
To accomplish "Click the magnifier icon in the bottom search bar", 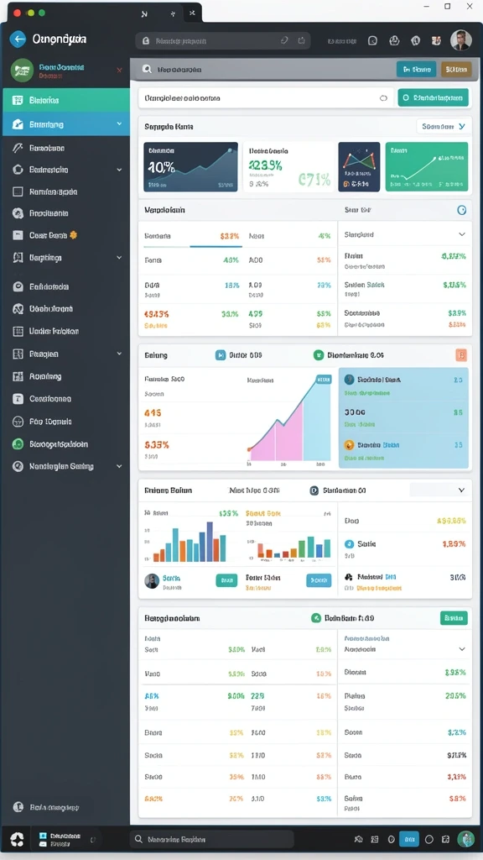I will [138, 839].
